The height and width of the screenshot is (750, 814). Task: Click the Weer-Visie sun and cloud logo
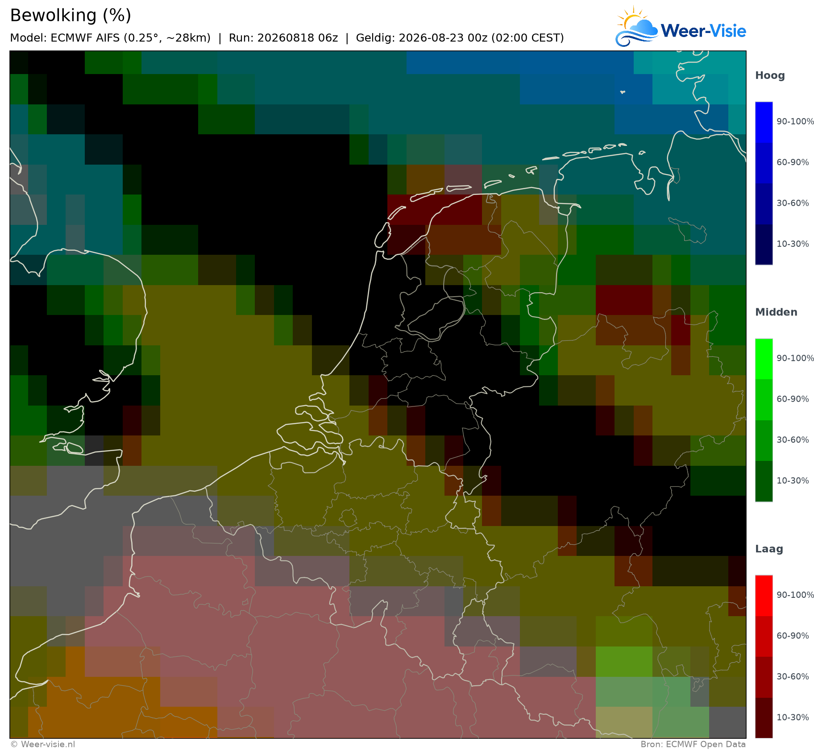tap(637, 26)
